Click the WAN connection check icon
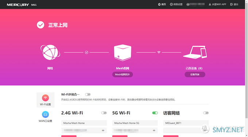This screenshot has width=248, height=137. pyautogui.click(x=86, y=52)
